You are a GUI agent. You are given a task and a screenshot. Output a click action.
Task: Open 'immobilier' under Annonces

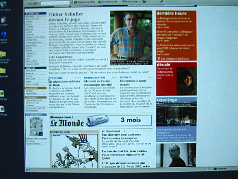click(x=31, y=93)
